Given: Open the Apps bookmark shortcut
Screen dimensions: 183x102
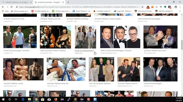Looking at the screenshot, I should point(5,11).
